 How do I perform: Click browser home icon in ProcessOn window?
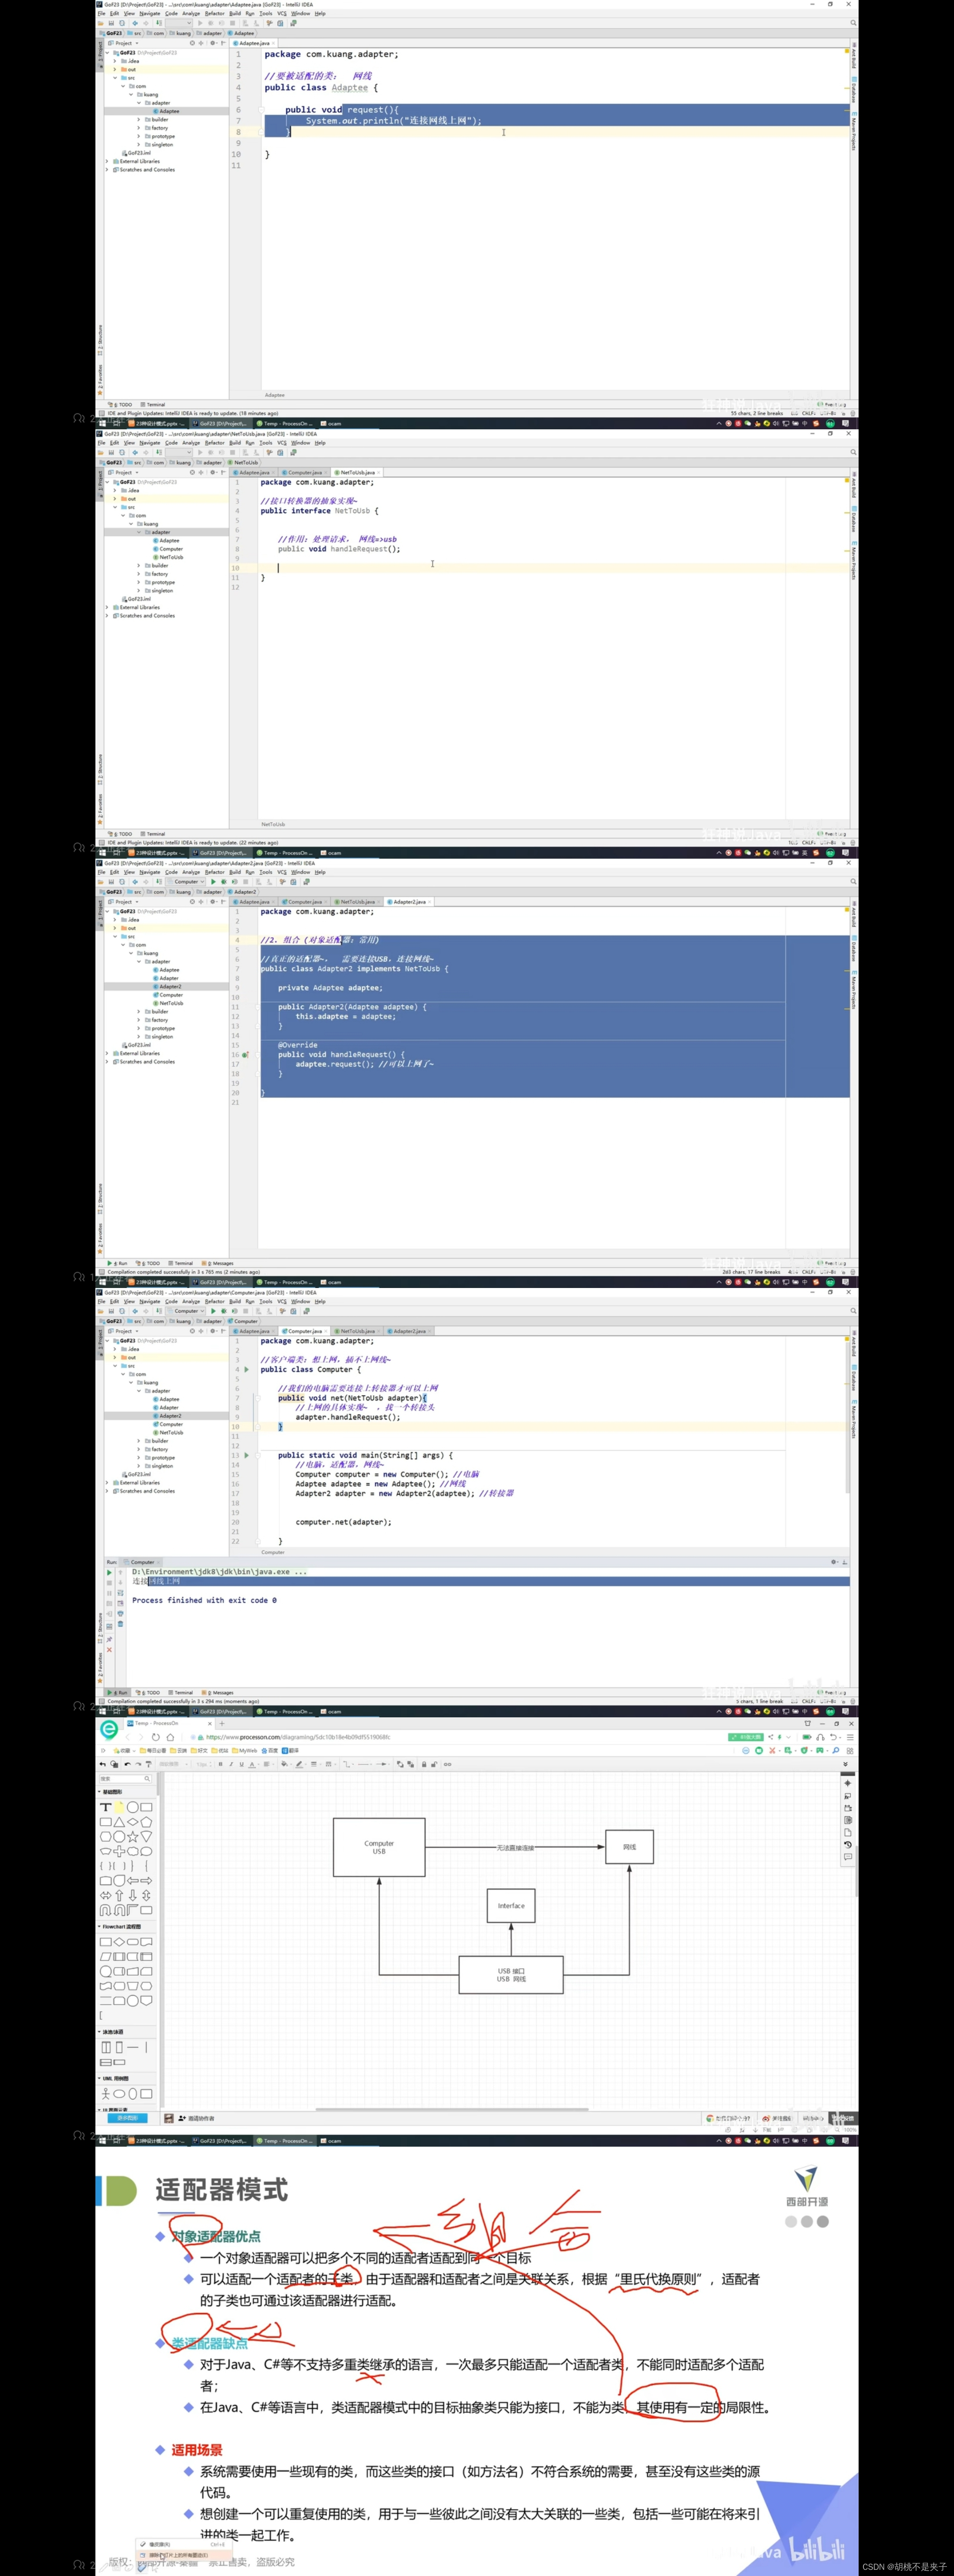click(x=170, y=1737)
